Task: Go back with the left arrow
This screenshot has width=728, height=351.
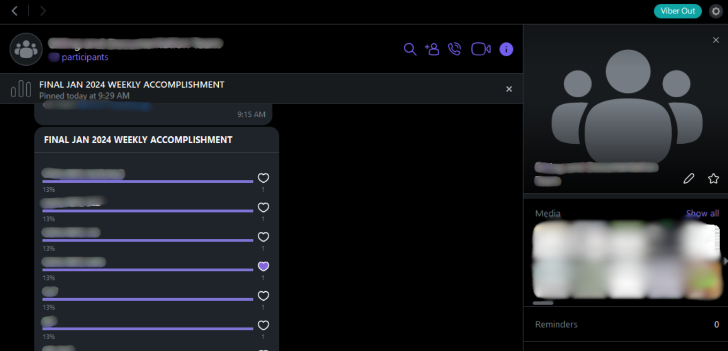Action: (x=15, y=11)
